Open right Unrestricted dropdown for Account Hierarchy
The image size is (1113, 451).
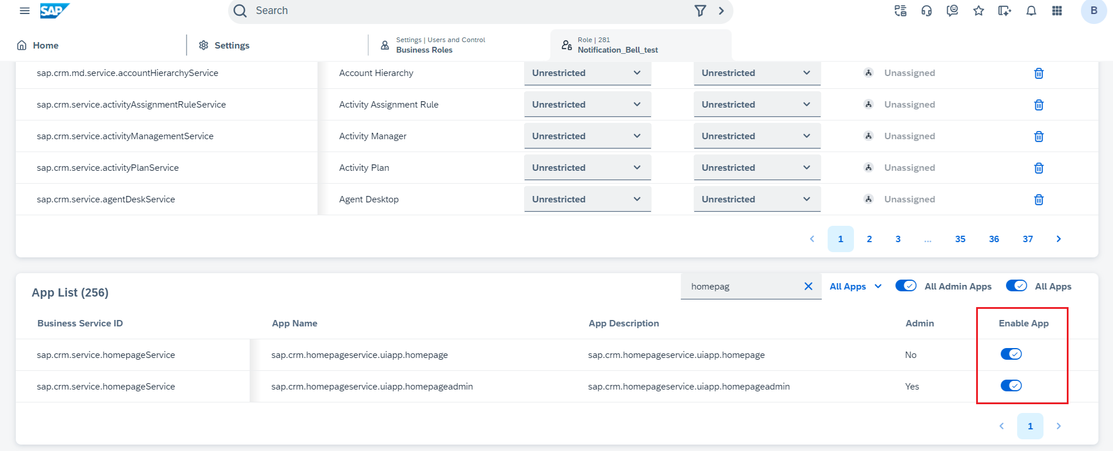click(757, 73)
